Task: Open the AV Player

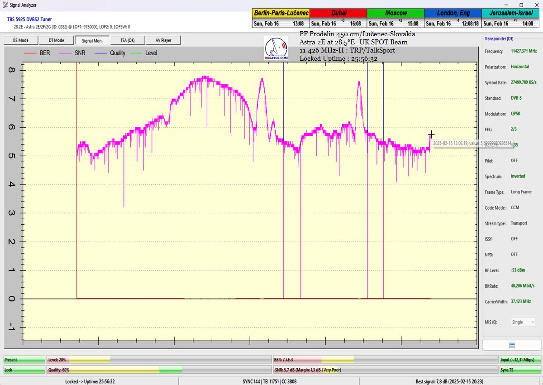Action: [x=163, y=40]
